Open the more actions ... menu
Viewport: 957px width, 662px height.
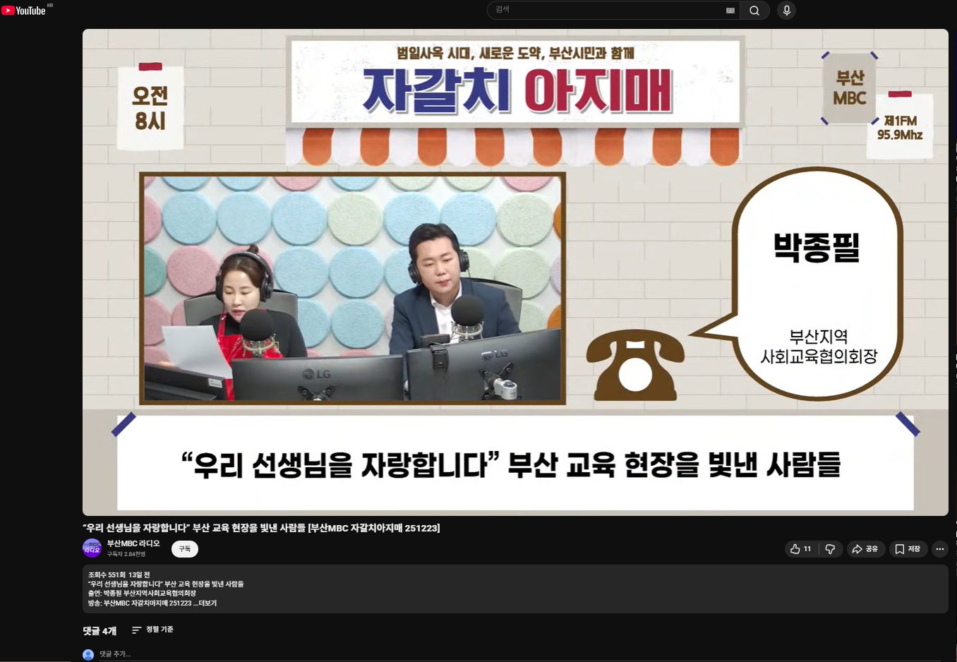[939, 548]
